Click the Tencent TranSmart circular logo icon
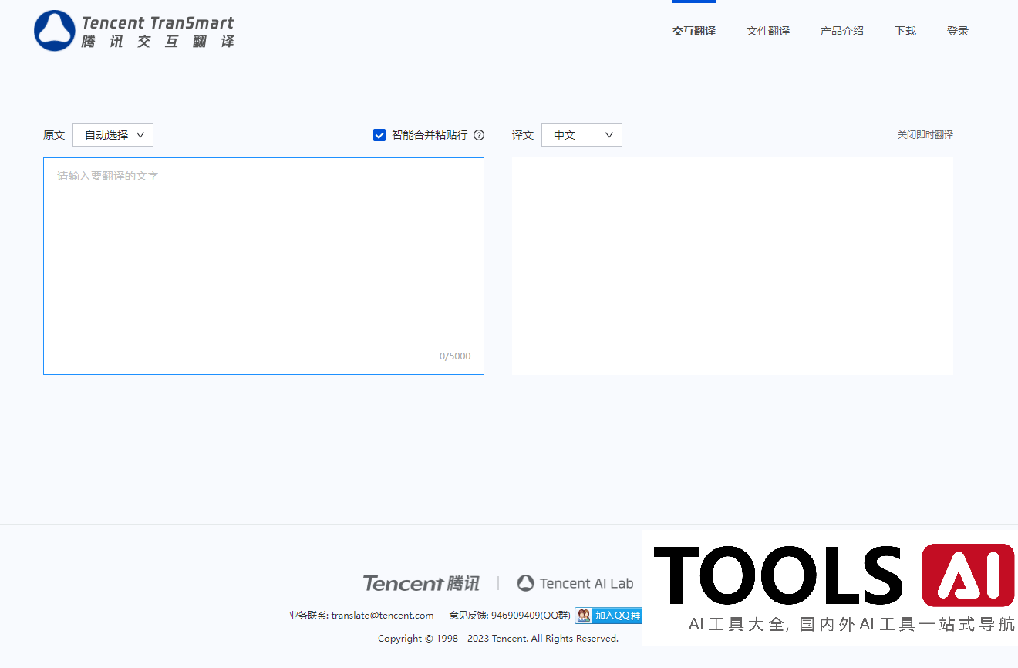This screenshot has width=1018, height=668. tap(55, 31)
